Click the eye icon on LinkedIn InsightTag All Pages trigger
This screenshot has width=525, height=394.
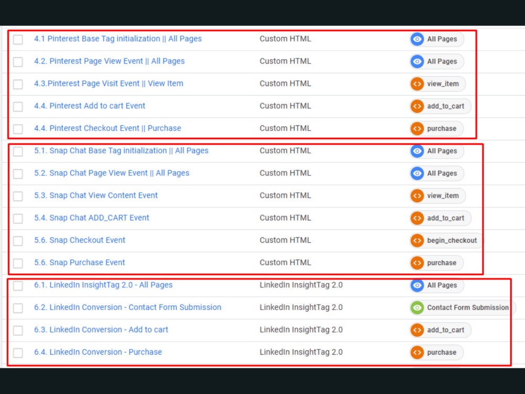coord(417,285)
